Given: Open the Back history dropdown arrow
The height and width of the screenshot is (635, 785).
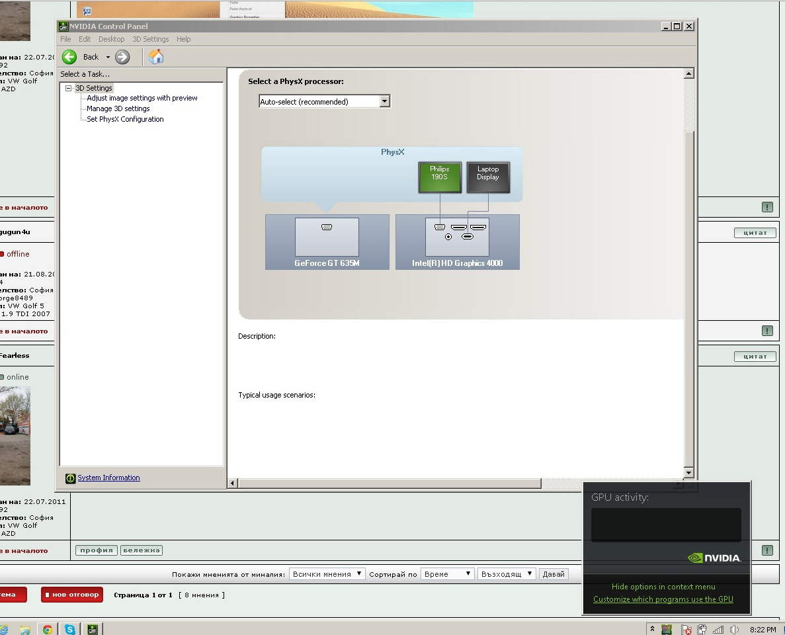Looking at the screenshot, I should (108, 58).
